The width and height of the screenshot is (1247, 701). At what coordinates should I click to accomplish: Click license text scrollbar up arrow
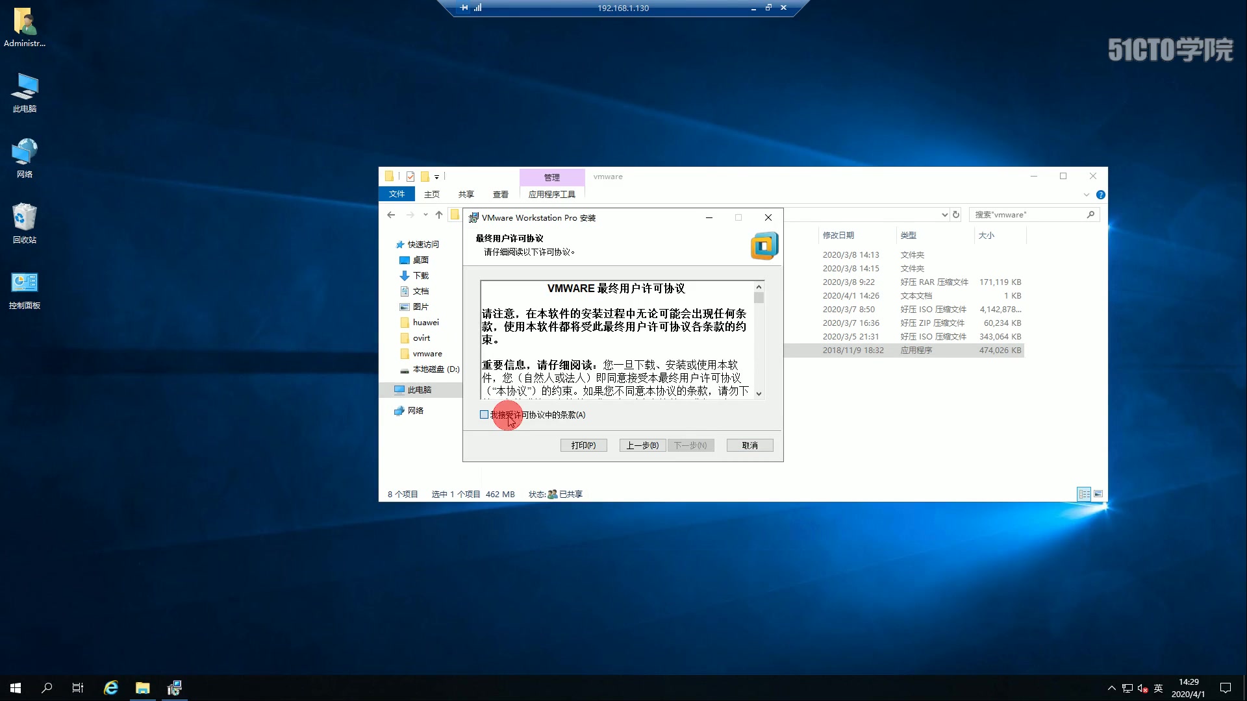pyautogui.click(x=759, y=287)
